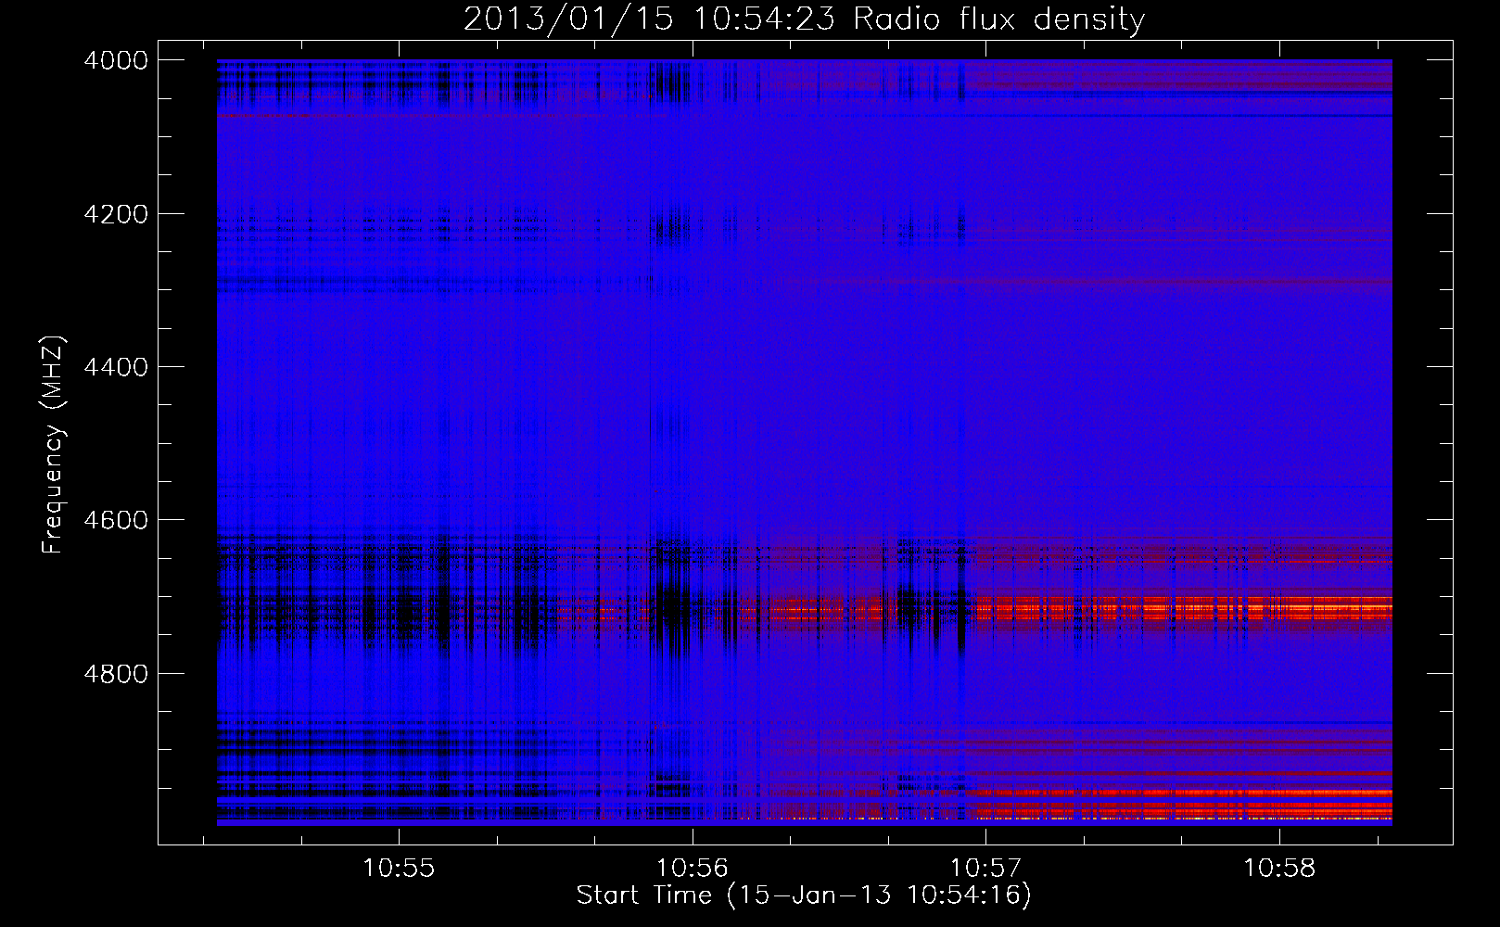The height and width of the screenshot is (927, 1500).
Task: Click the 10:56 time tick label
Action: [693, 869]
